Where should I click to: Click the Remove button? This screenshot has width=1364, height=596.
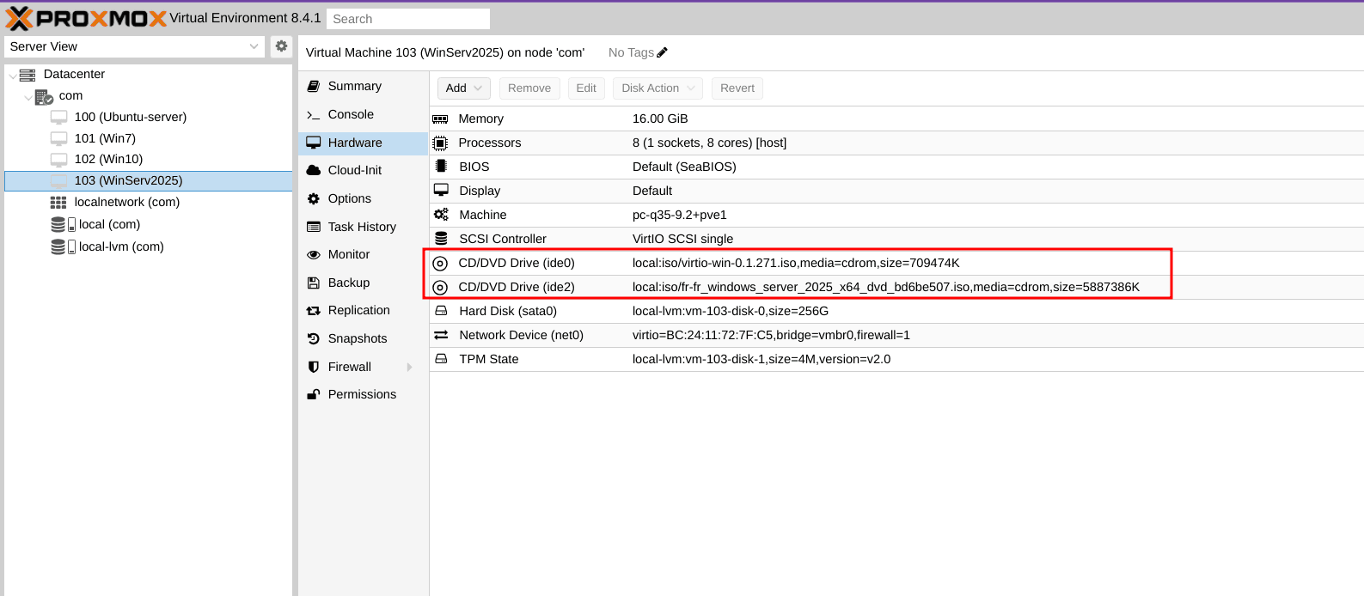(529, 88)
